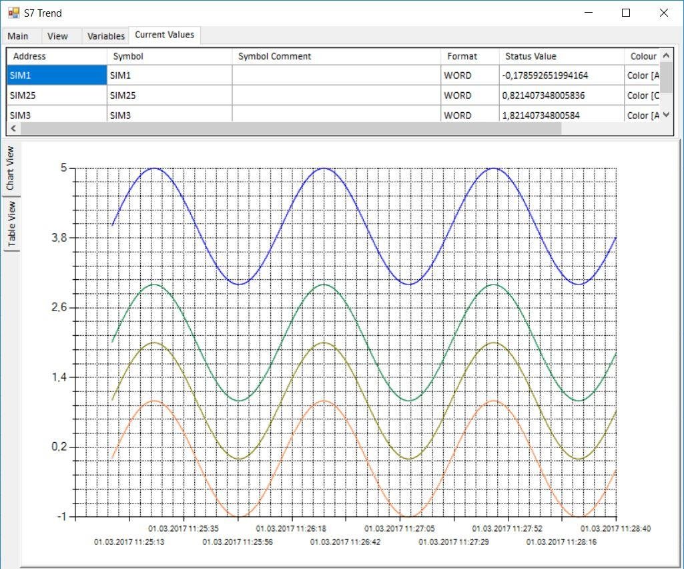Go to the Variables tab
The width and height of the screenshot is (684, 569).
(x=106, y=36)
